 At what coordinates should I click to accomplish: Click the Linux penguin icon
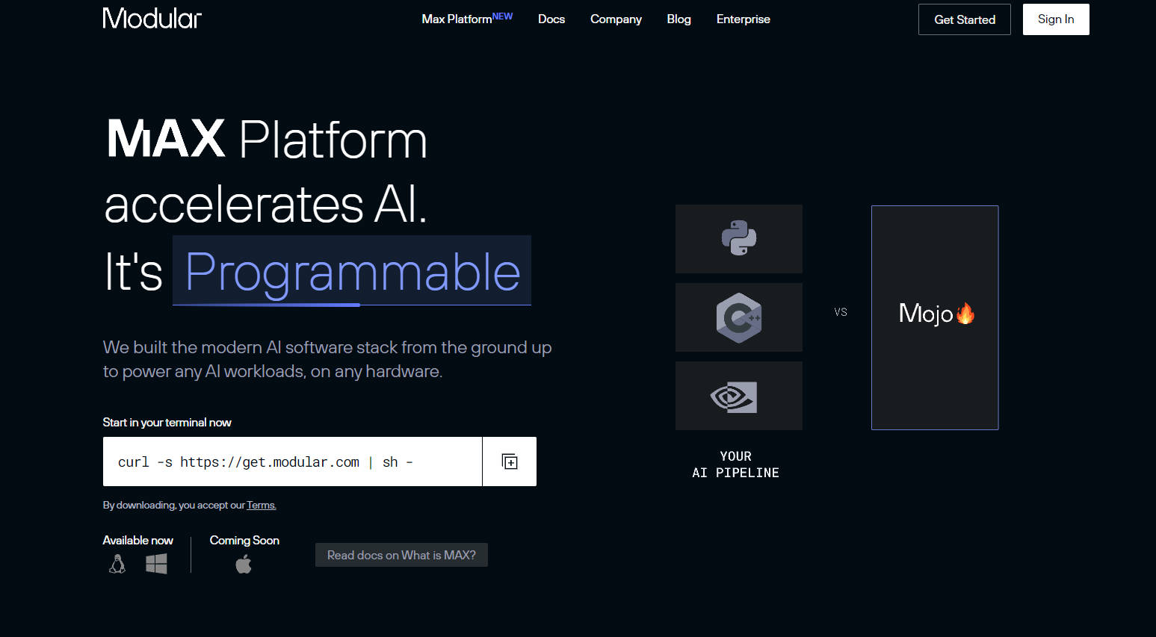pos(117,564)
